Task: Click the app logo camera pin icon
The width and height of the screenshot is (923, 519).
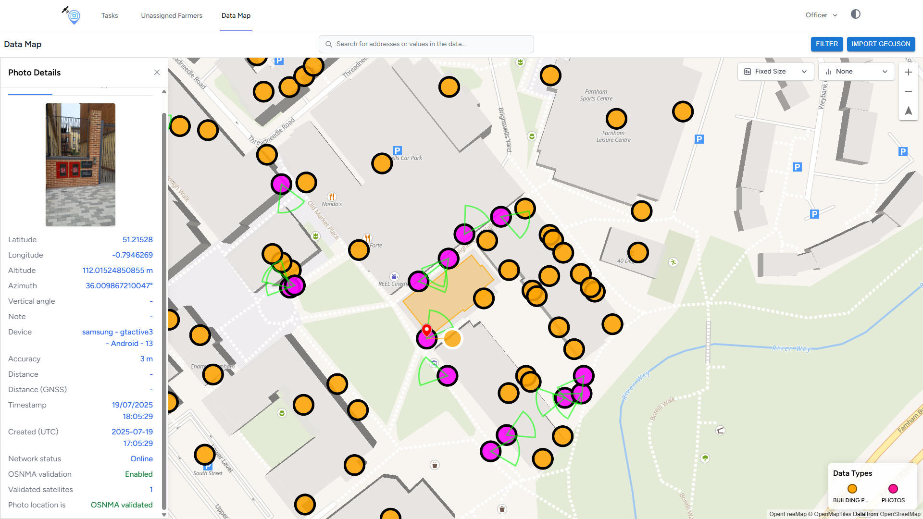Action: (x=73, y=15)
